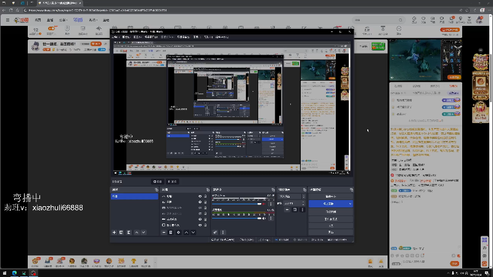Open Edge browser from the taskbar
Viewport: 493px width, 277px height.
[x=14, y=273]
